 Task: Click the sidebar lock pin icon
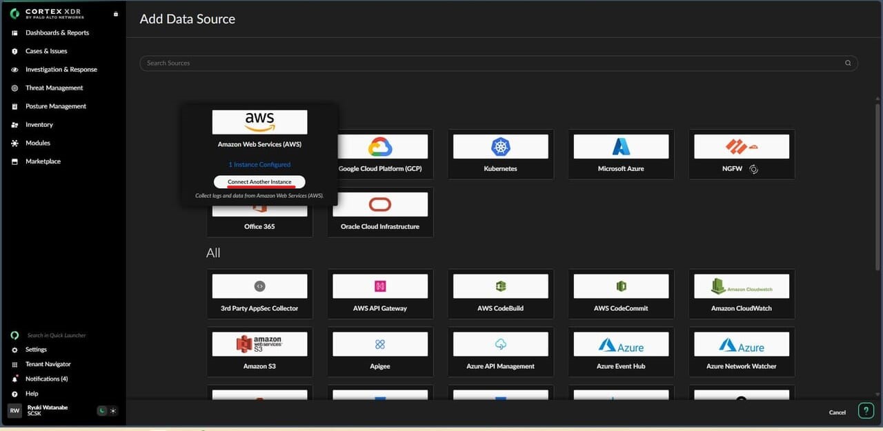[x=115, y=14]
